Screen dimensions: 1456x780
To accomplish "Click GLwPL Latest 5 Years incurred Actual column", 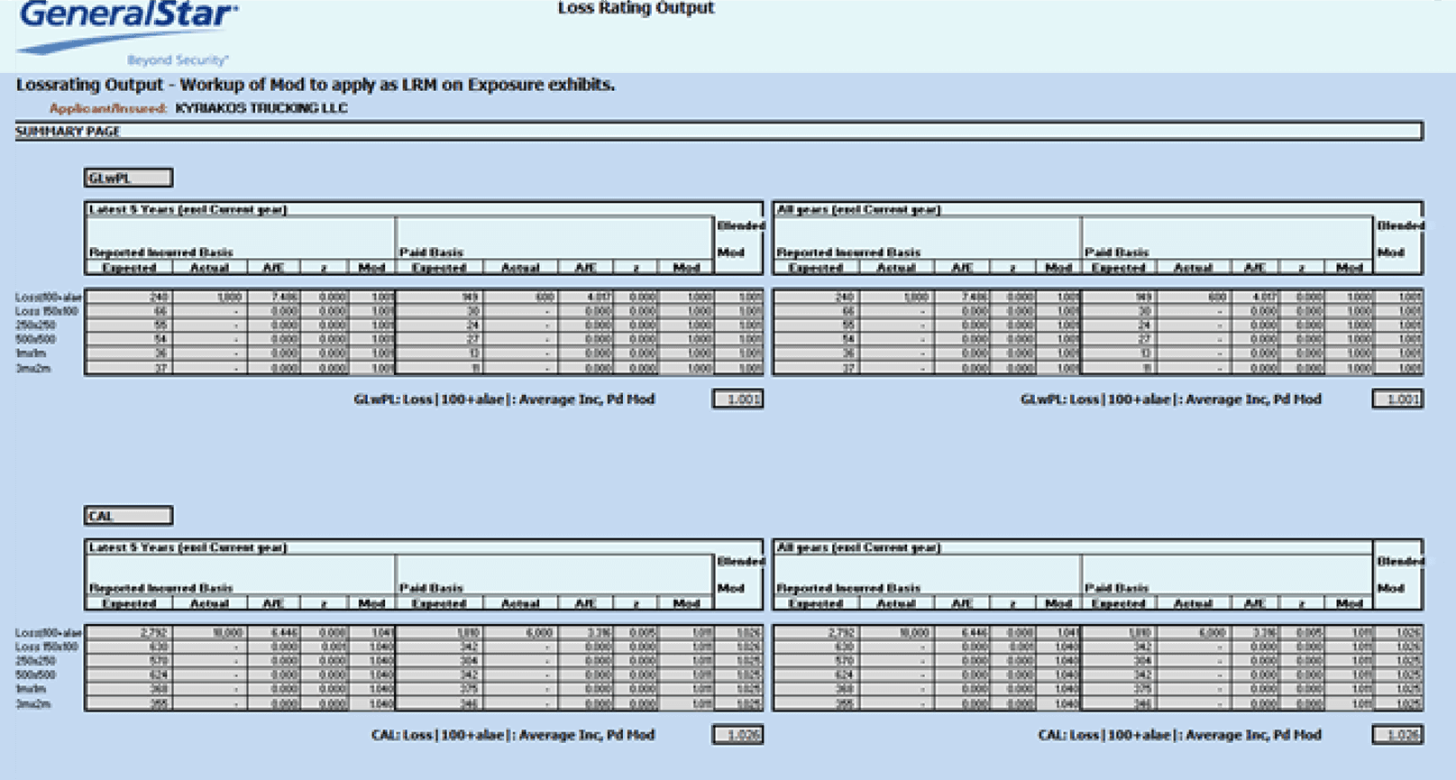I will tap(209, 268).
